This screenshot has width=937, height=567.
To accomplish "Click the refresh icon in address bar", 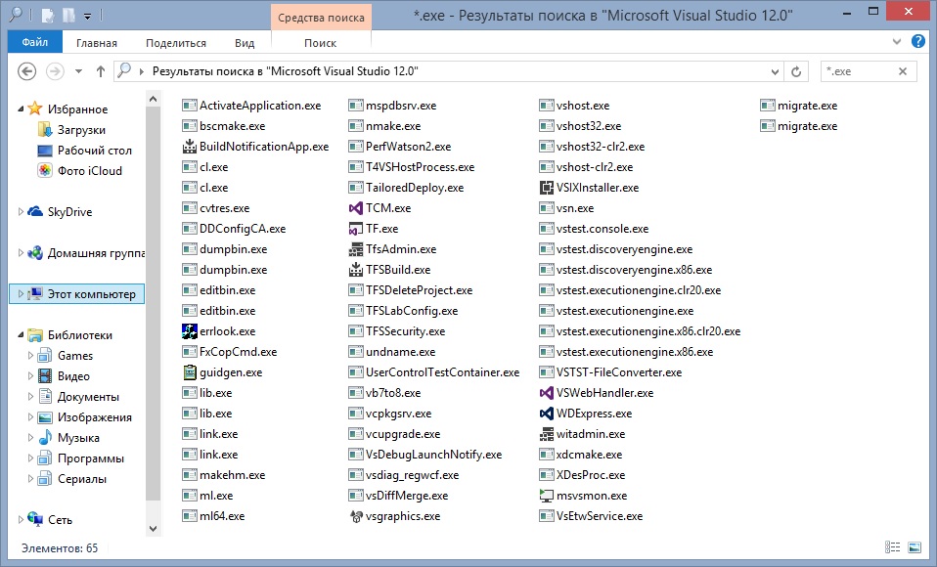I will 796,71.
